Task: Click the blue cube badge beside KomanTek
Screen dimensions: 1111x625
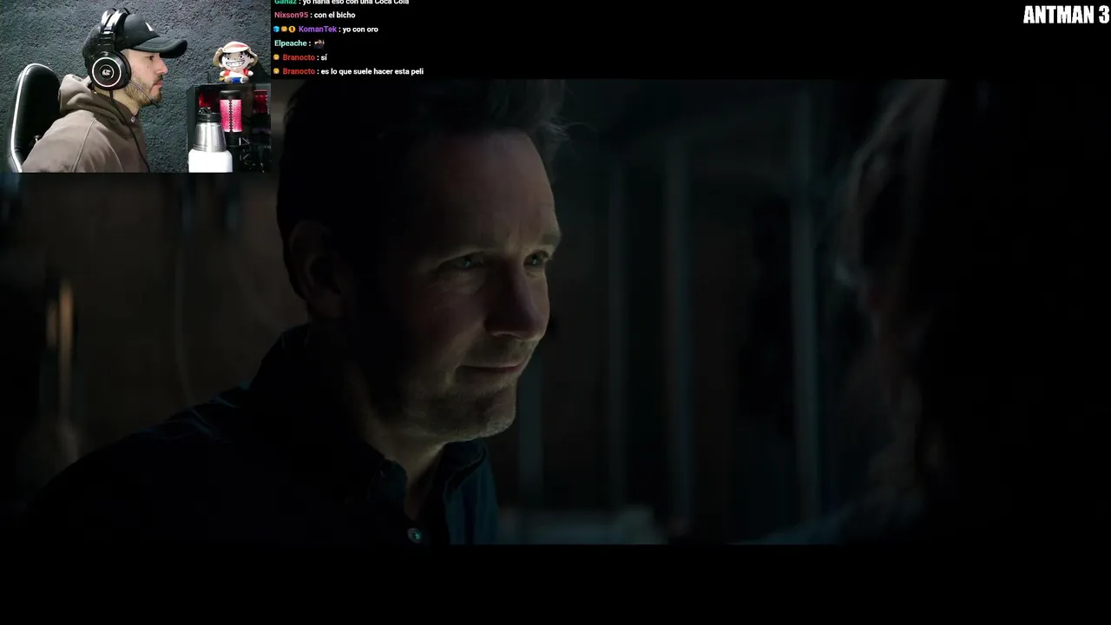Action: 276,30
